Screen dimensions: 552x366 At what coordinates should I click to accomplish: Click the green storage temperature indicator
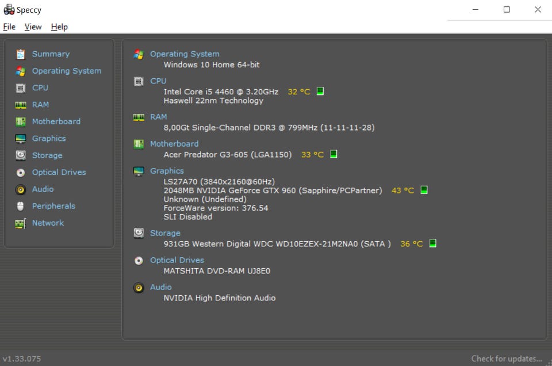(432, 243)
